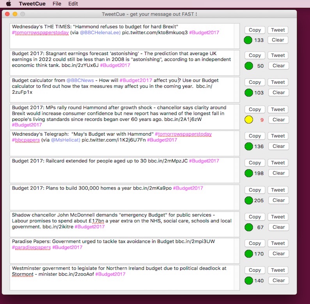Click the @BBCNews mention in Budget calculator tweet
Viewport: 310px width, 304px height.
click(80, 80)
